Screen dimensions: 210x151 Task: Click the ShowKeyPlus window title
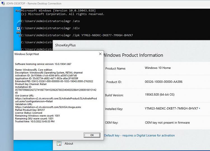click(x=65, y=45)
